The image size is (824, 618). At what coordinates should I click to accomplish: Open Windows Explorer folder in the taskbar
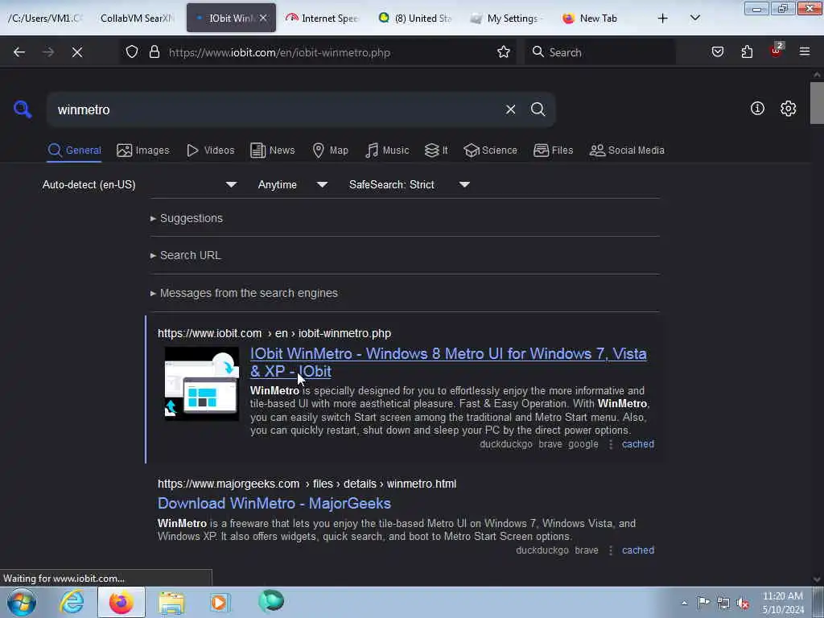[172, 602]
